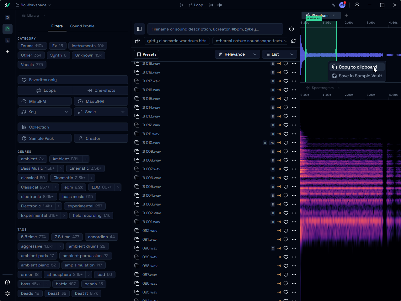The width and height of the screenshot is (401, 301).
Task: Choose Save in Sample Vault
Action: 357,76
